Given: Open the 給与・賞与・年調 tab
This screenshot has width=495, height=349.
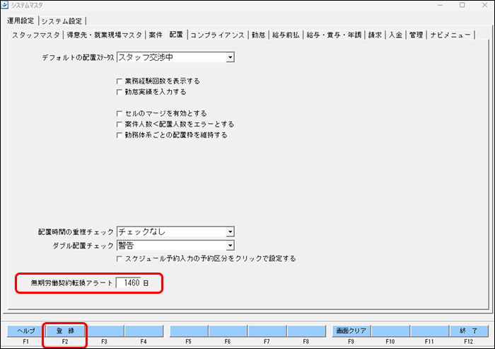Looking at the screenshot, I should click(334, 35).
